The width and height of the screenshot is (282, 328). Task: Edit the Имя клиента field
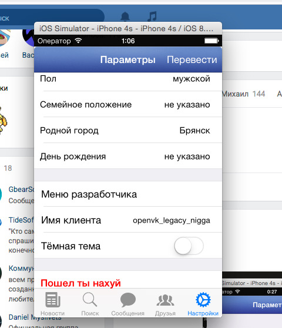click(x=128, y=220)
